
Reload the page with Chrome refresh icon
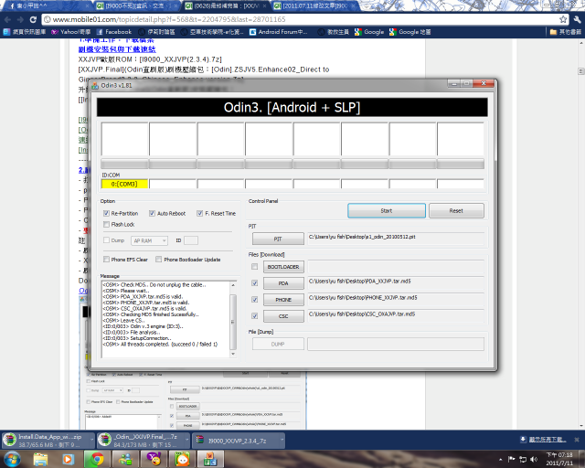point(33,19)
